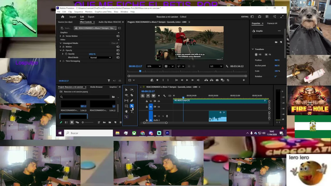
Task: Enable voice-over record on Audio 1
Action: pyautogui.click(x=167, y=116)
